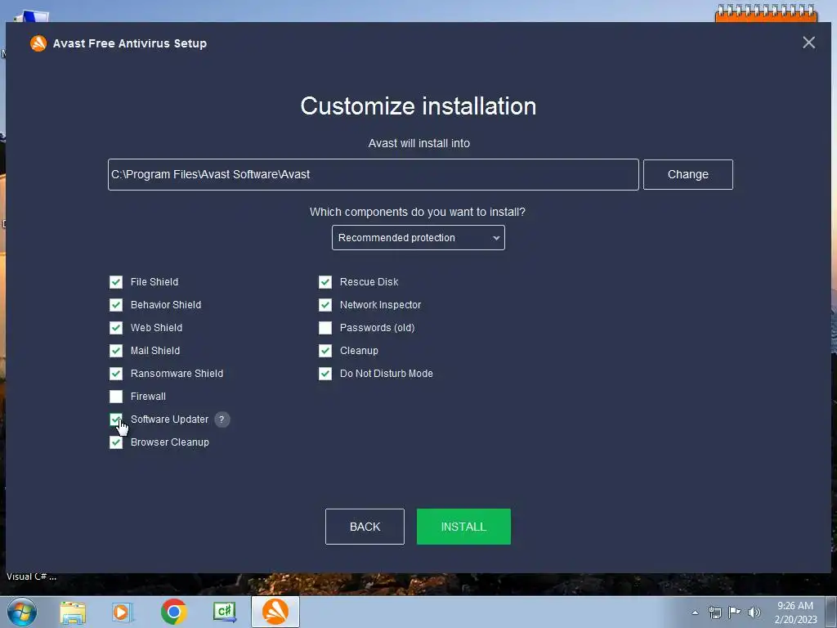Uncheck the Rescue Disk checkbox
The width and height of the screenshot is (837, 628).
pos(325,282)
